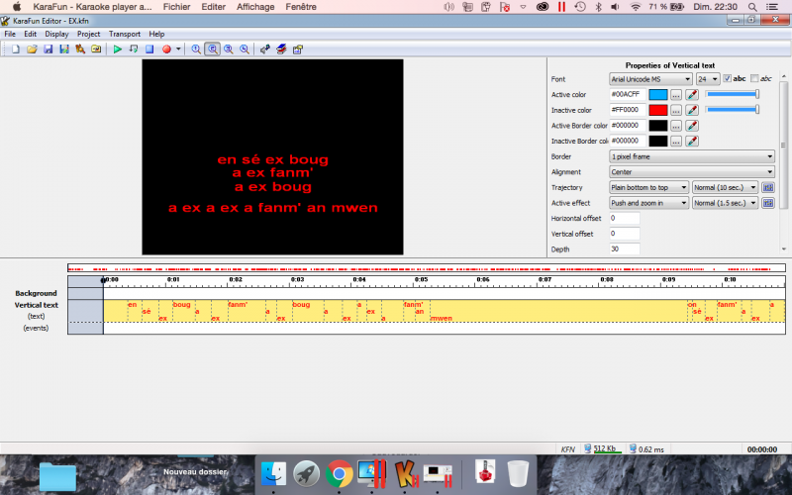Open Active effect Normal (1.5 sec.) dropdown
Viewport: 792px width, 495px height.
[725, 203]
